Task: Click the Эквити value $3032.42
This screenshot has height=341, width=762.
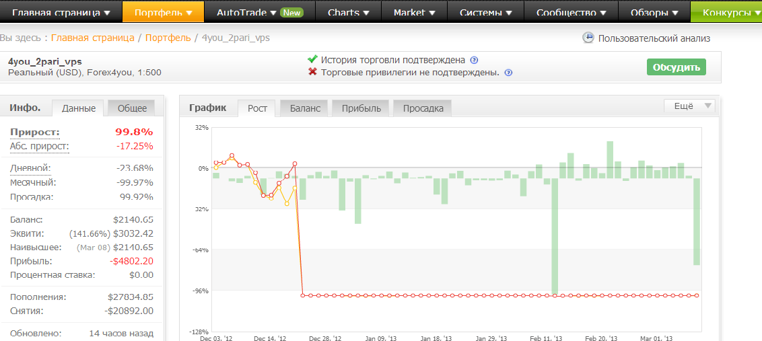Action: tap(133, 233)
